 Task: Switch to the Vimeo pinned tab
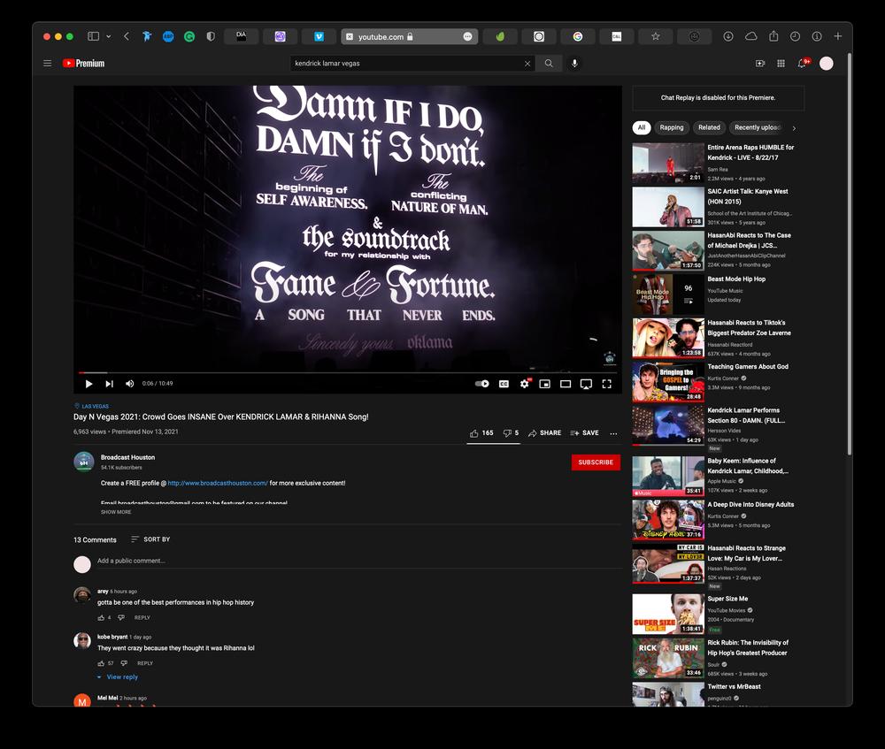coord(319,36)
